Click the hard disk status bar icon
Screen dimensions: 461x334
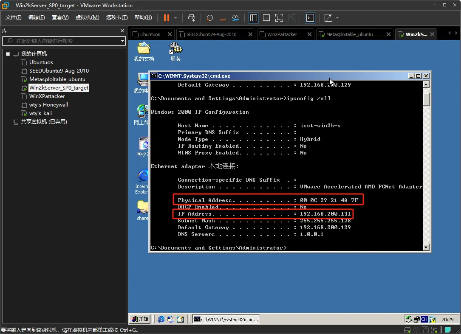pos(407,330)
